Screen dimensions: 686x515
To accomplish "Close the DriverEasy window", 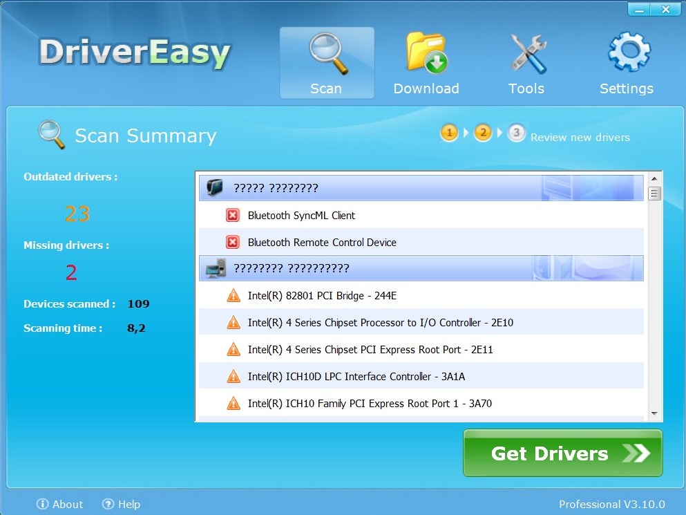I will [665, 10].
